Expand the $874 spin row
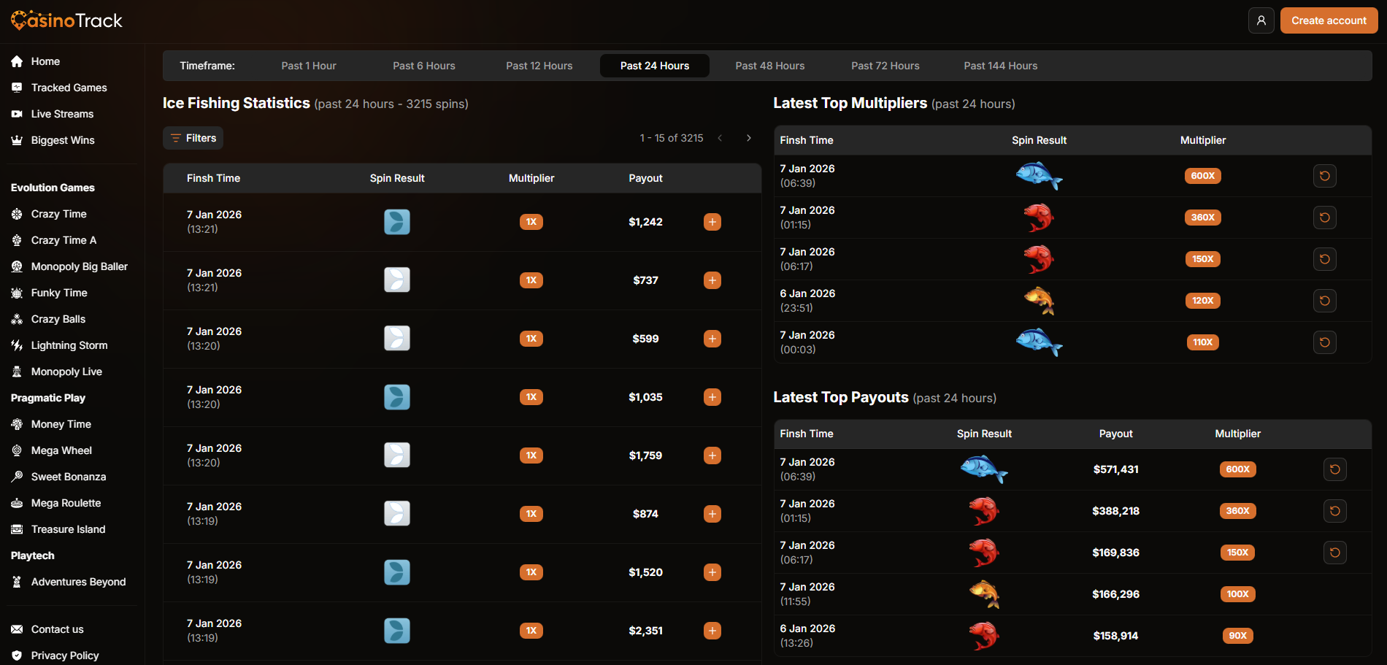The image size is (1387, 665). [x=712, y=514]
